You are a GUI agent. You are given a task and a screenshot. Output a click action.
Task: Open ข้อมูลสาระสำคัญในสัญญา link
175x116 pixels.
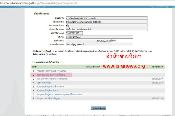click(51, 99)
